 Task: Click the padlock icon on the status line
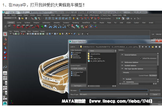[74, 18]
